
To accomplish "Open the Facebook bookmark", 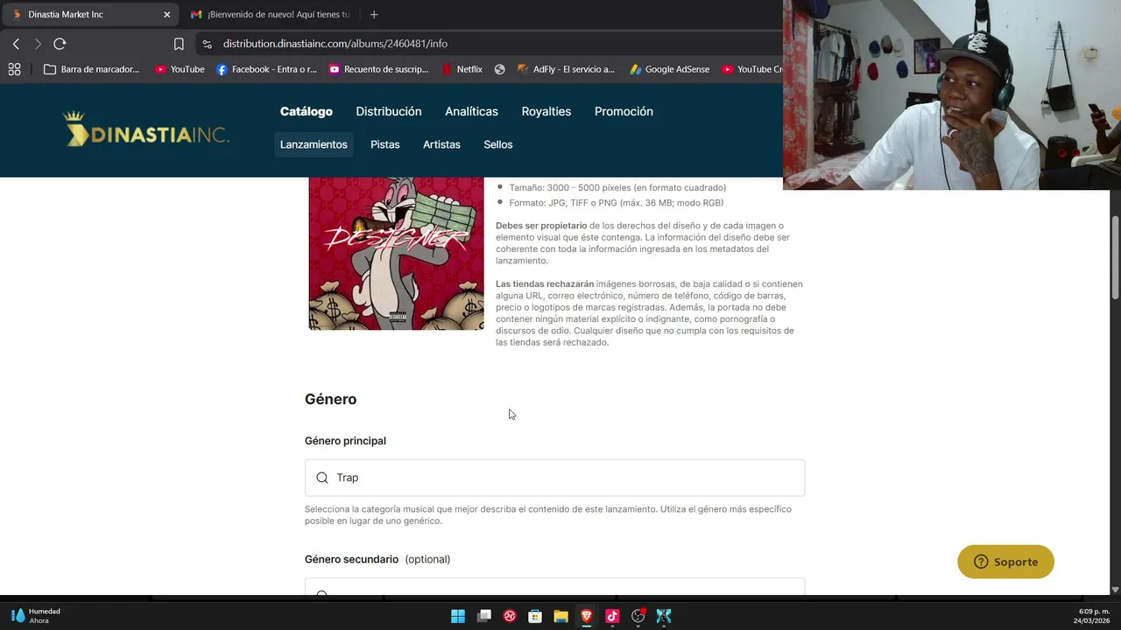I will 266,69.
